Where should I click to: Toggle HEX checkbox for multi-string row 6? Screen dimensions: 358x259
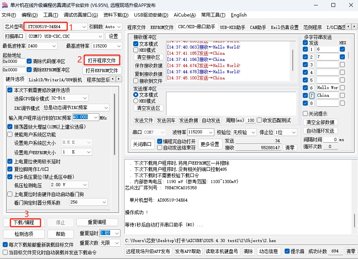342,88
